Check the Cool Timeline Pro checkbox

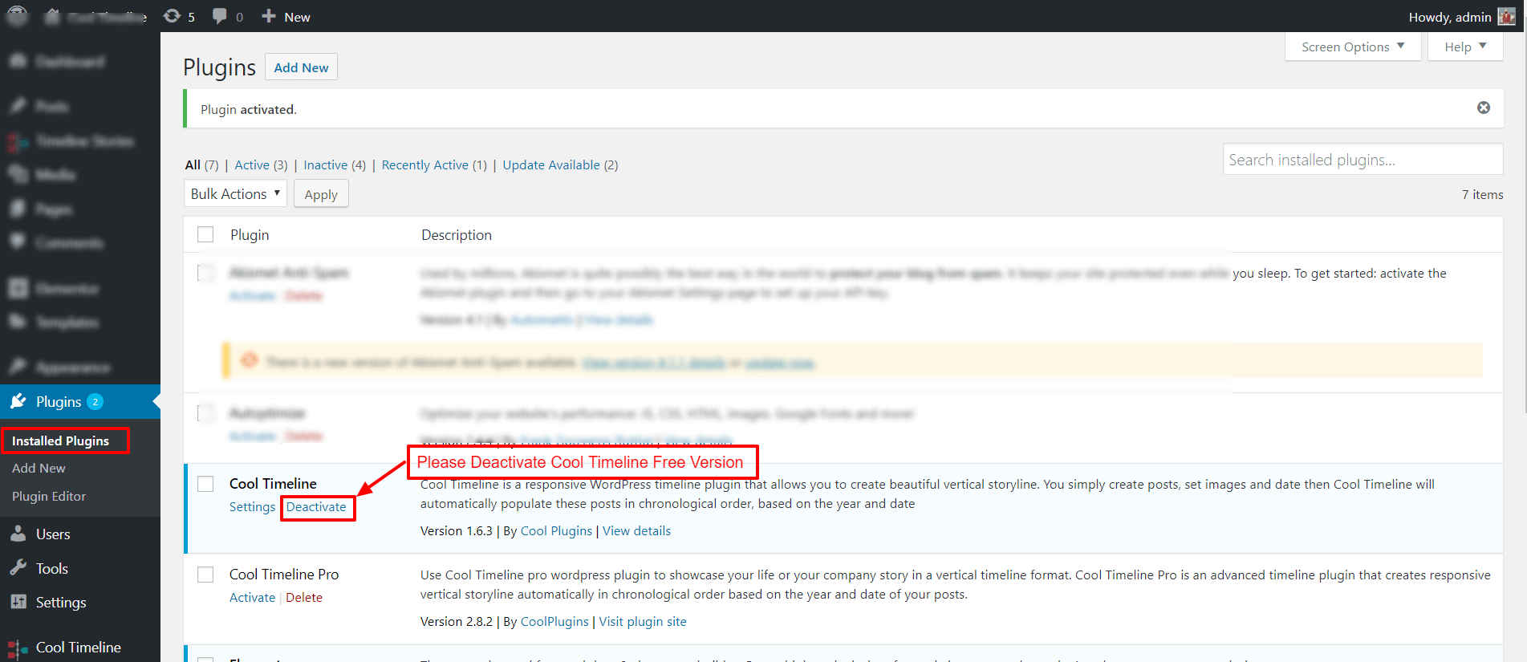(x=205, y=575)
